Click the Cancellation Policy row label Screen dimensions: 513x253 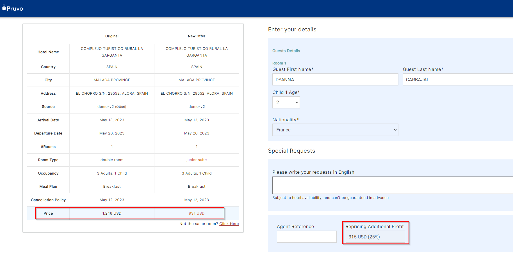pyautogui.click(x=48, y=200)
